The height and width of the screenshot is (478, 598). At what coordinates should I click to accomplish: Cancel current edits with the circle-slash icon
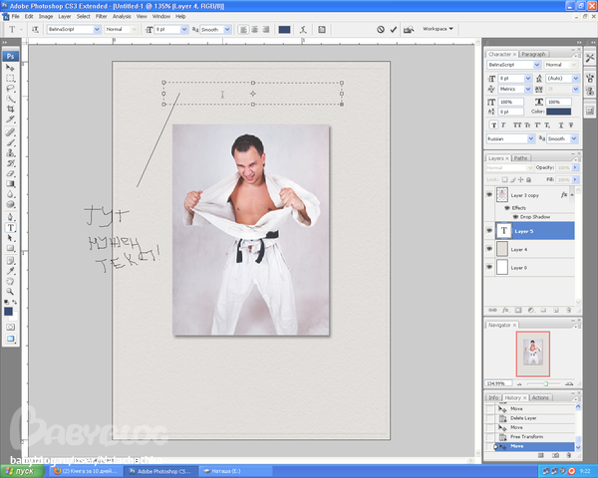[380, 30]
